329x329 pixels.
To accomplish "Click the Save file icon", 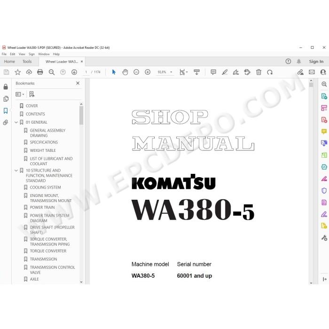I will [6, 72].
